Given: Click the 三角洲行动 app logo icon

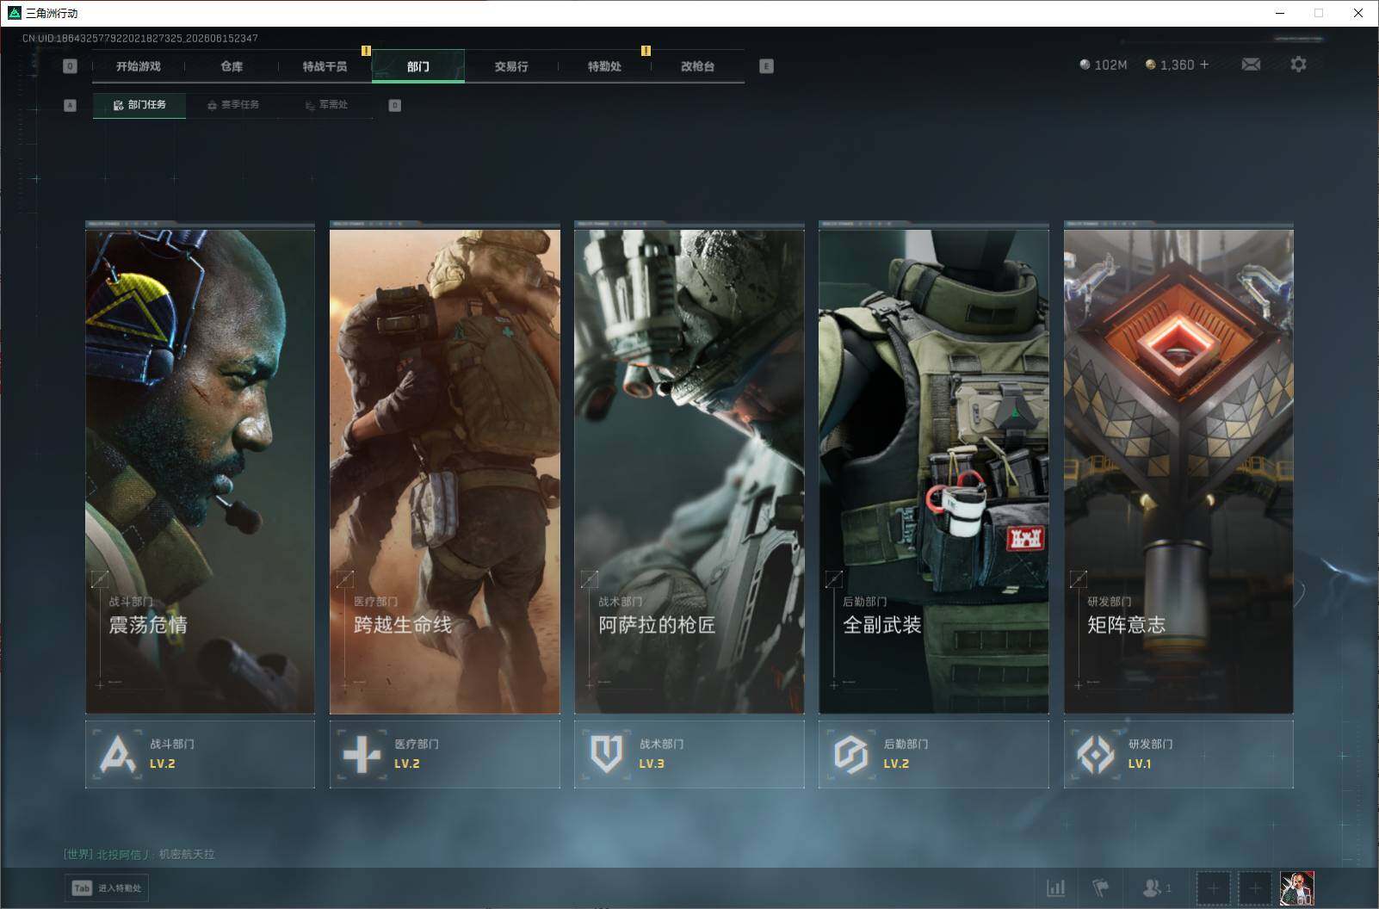Looking at the screenshot, I should click(14, 13).
